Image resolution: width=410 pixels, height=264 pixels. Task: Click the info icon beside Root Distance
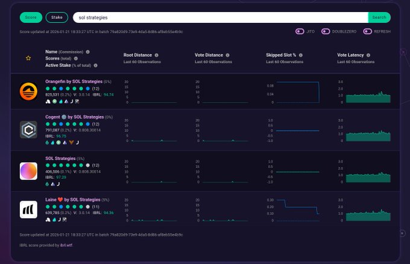tap(156, 55)
